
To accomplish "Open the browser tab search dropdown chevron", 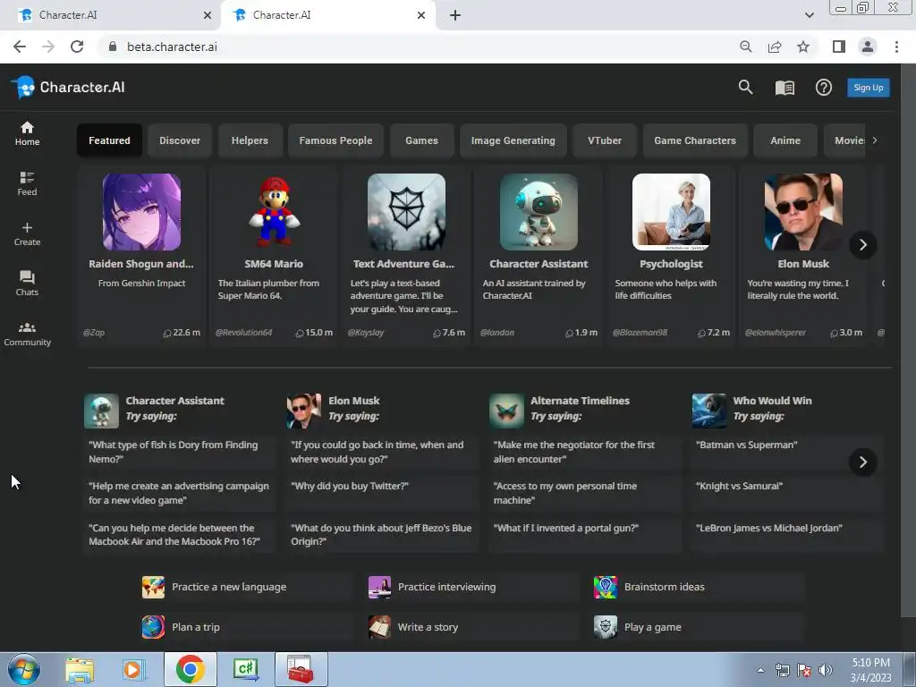I will tap(809, 15).
